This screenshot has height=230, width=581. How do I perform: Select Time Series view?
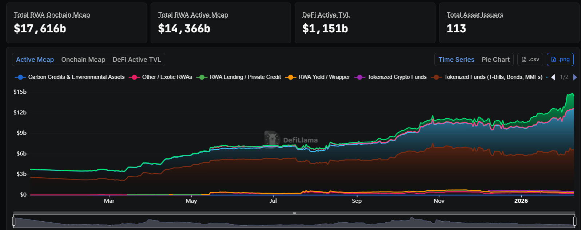pyautogui.click(x=456, y=60)
